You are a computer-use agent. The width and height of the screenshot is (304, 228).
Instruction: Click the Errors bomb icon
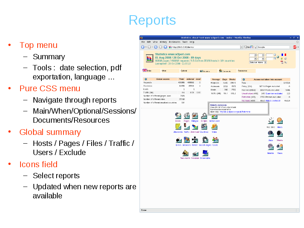coord(178,140)
